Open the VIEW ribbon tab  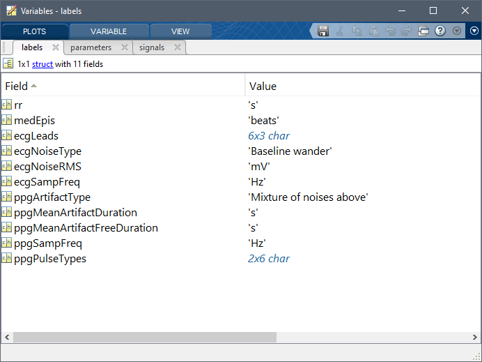(180, 31)
